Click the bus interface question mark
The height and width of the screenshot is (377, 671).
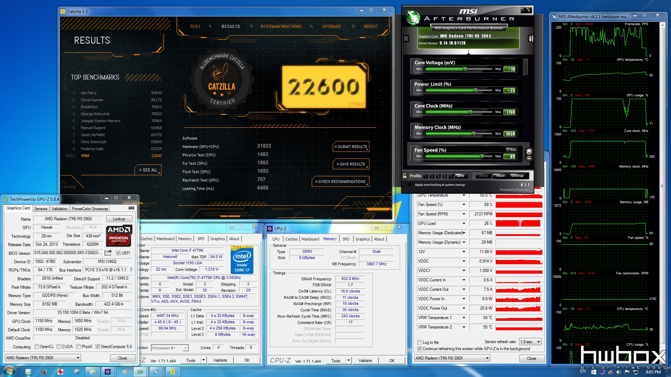(x=131, y=270)
